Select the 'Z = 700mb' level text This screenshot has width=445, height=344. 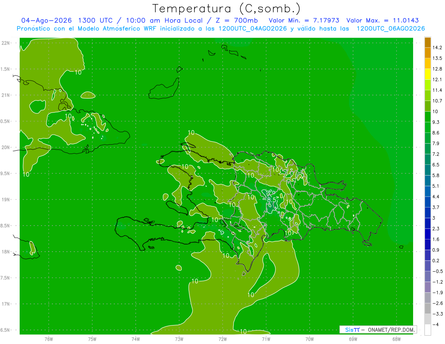[x=237, y=20]
